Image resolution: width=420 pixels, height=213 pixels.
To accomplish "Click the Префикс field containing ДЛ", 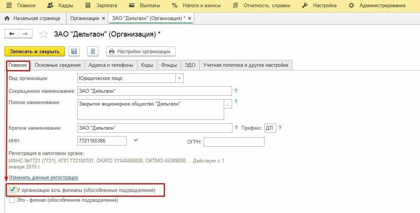I will [x=270, y=128].
